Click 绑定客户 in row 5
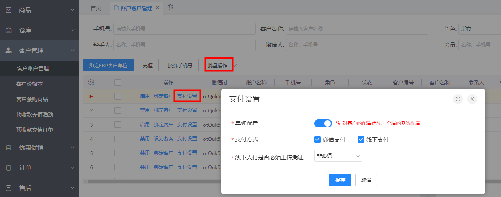Viewport: 501px width, 197px height. tap(164, 153)
